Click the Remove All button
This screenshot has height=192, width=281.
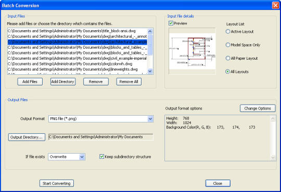coord(129,81)
